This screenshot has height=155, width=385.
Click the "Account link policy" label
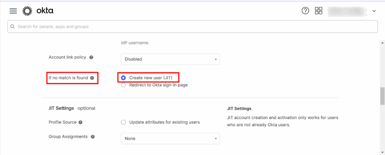67,57
